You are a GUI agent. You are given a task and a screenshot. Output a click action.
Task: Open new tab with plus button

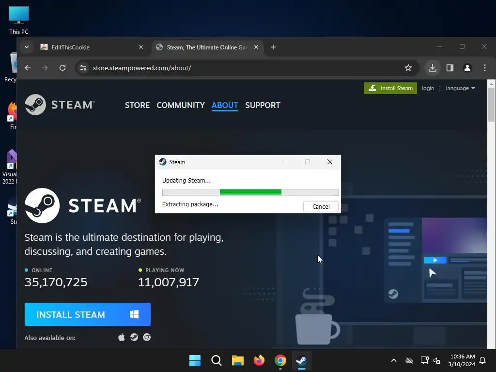pos(274,47)
